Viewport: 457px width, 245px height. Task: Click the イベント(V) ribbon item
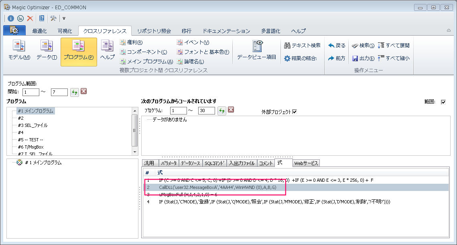[193, 42]
